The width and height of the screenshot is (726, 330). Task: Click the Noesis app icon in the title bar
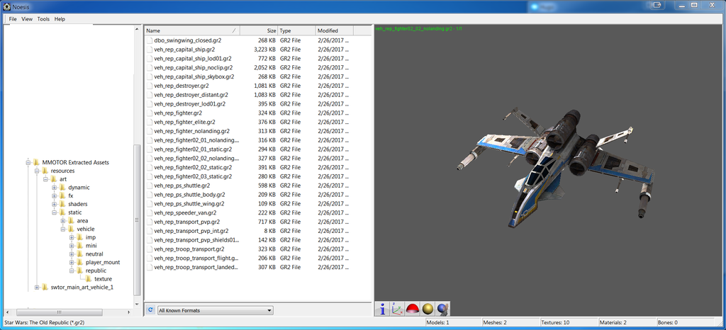point(7,6)
